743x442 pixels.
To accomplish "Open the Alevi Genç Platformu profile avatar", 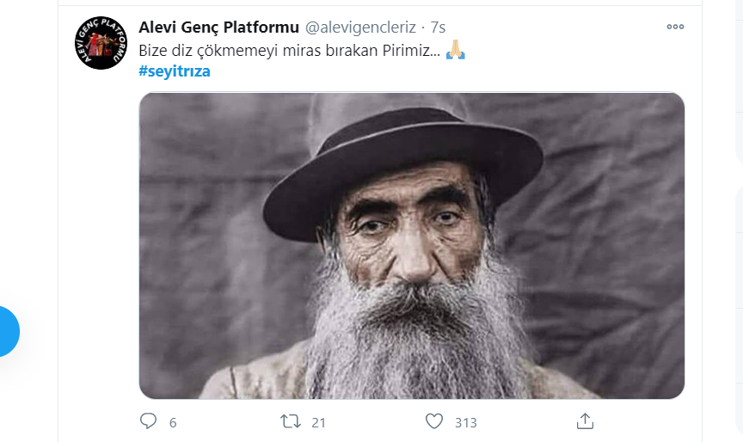I will pyautogui.click(x=101, y=43).
